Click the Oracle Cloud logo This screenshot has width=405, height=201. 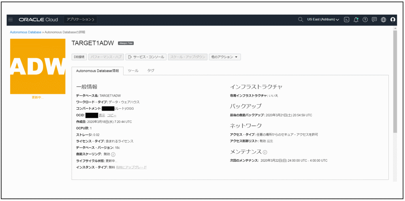[38, 19]
